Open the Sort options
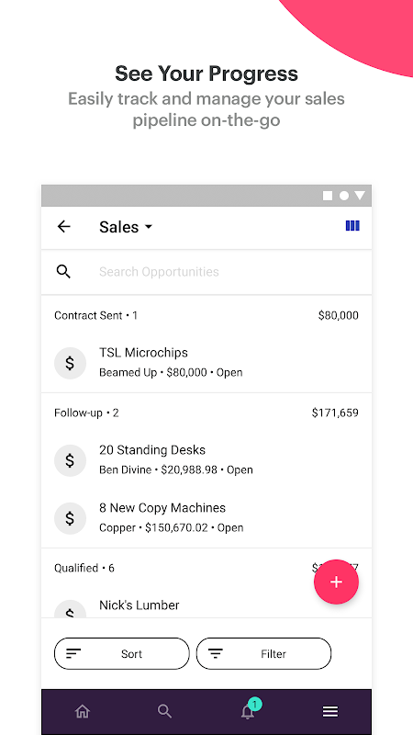Image resolution: width=413 pixels, height=735 pixels. (x=122, y=653)
